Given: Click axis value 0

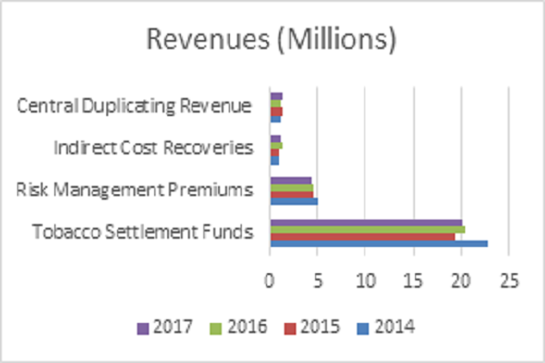Looking at the screenshot, I should coord(270,280).
